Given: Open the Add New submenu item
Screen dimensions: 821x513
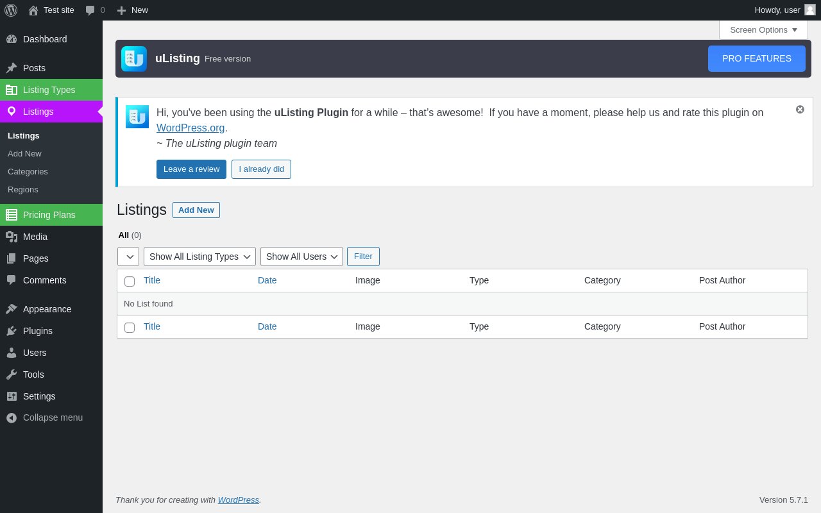Looking at the screenshot, I should 24,154.
